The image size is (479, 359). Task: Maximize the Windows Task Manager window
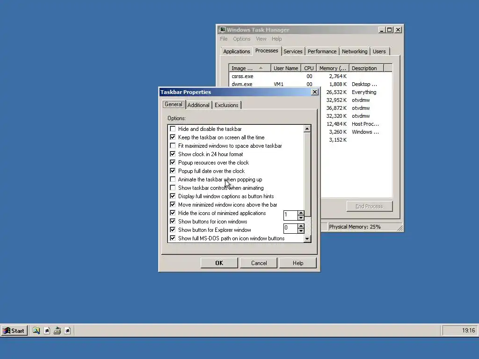pyautogui.click(x=389, y=30)
